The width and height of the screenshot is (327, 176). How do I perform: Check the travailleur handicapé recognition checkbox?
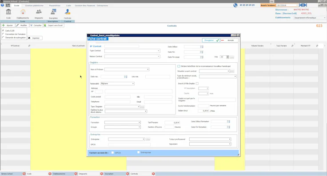(179, 66)
